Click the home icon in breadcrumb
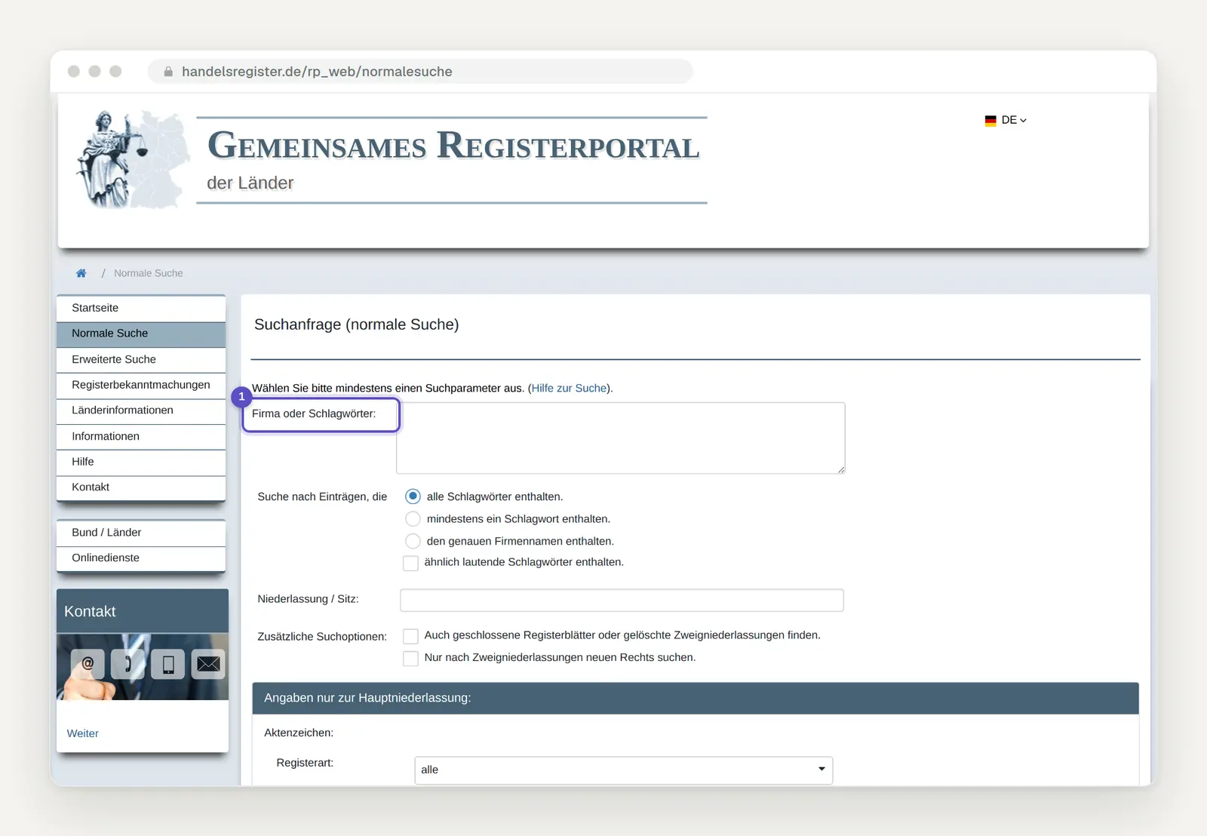 click(x=81, y=273)
